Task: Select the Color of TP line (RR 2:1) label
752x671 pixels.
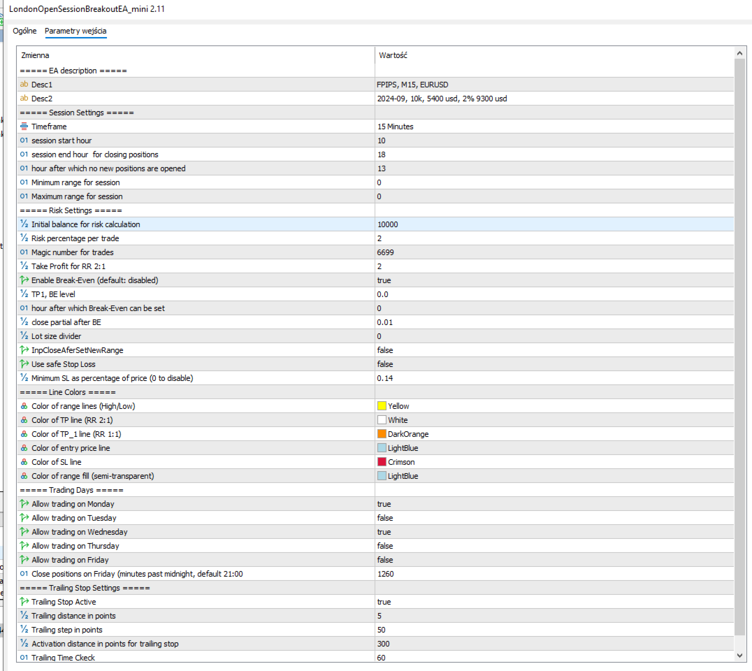Action: pos(72,420)
